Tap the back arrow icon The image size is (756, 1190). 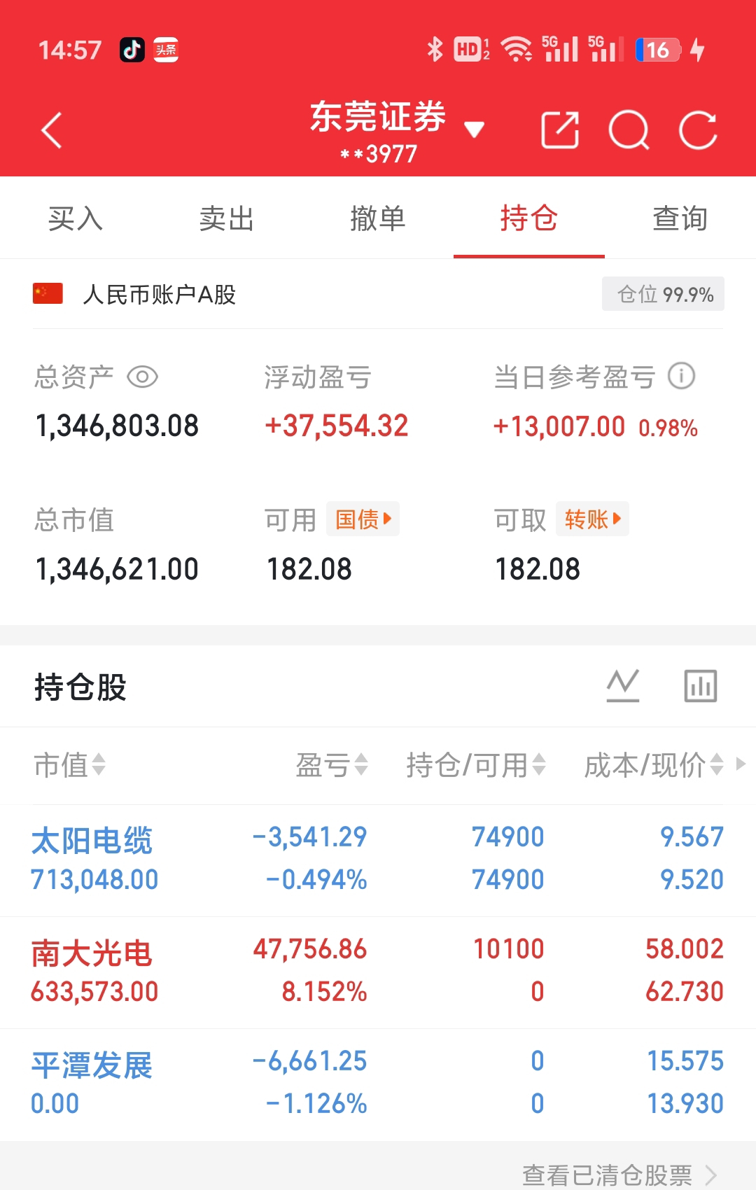tap(52, 130)
